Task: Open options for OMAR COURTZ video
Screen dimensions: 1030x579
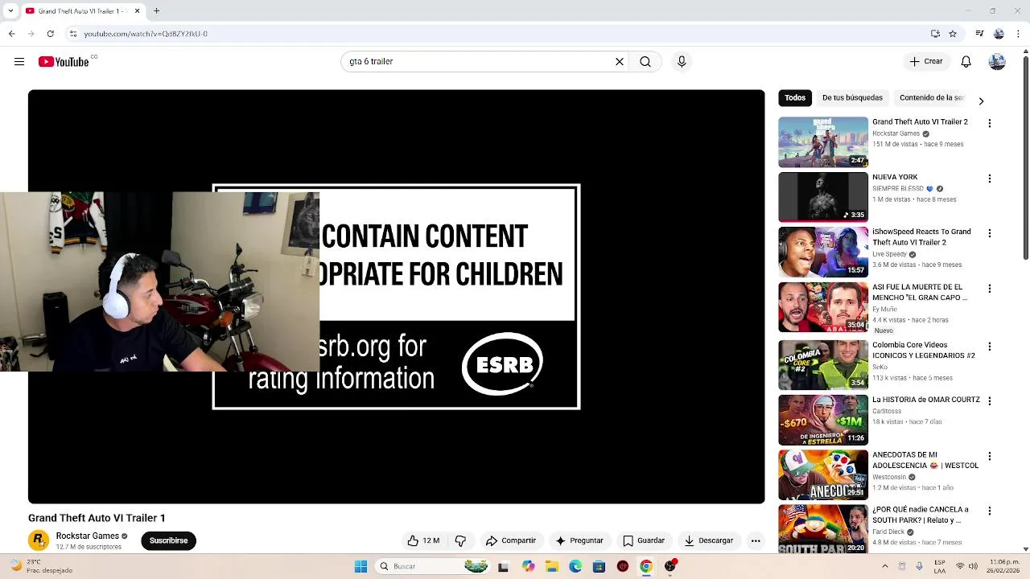Action: point(990,400)
